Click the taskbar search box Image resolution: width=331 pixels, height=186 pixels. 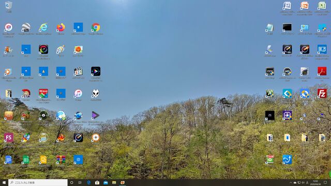38,182
